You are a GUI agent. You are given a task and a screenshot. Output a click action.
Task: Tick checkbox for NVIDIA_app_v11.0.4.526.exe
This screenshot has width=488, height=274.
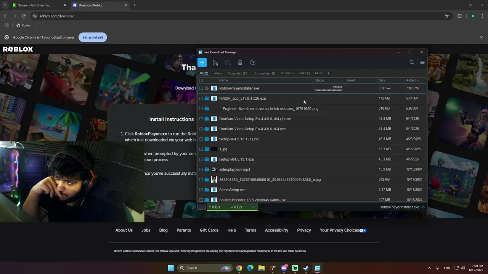pyautogui.click(x=201, y=99)
